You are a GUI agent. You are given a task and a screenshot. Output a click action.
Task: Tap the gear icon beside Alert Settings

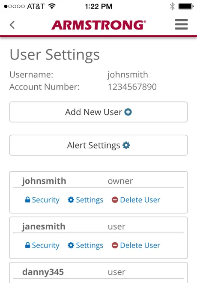pos(126,145)
